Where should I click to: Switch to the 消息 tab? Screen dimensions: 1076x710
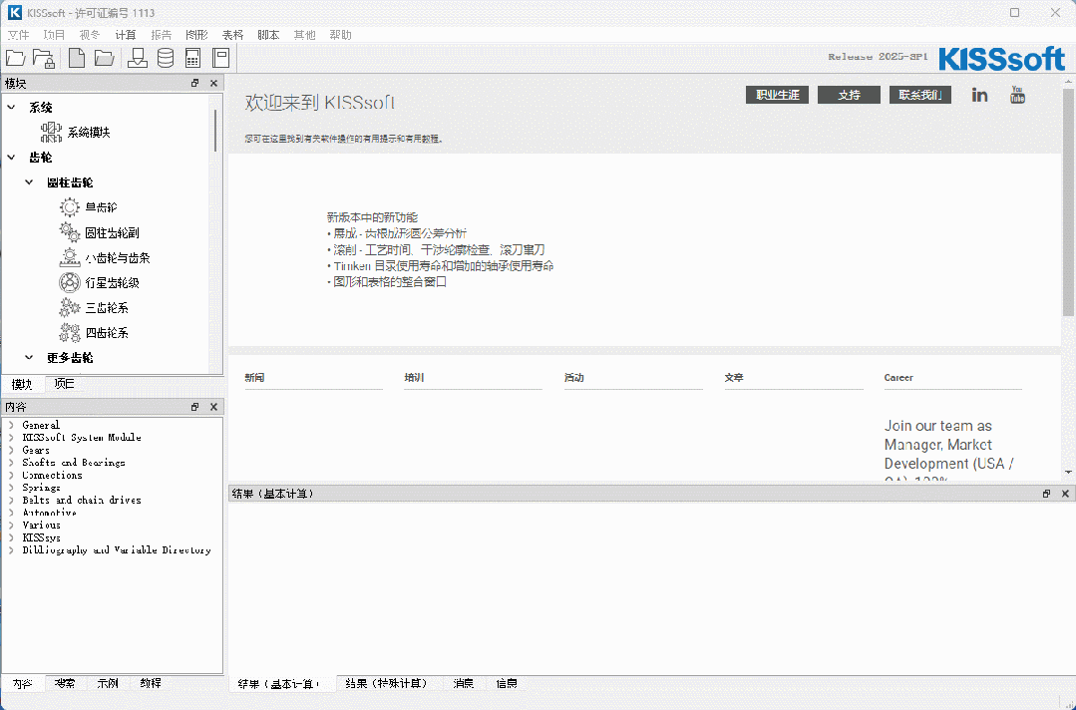tap(464, 683)
